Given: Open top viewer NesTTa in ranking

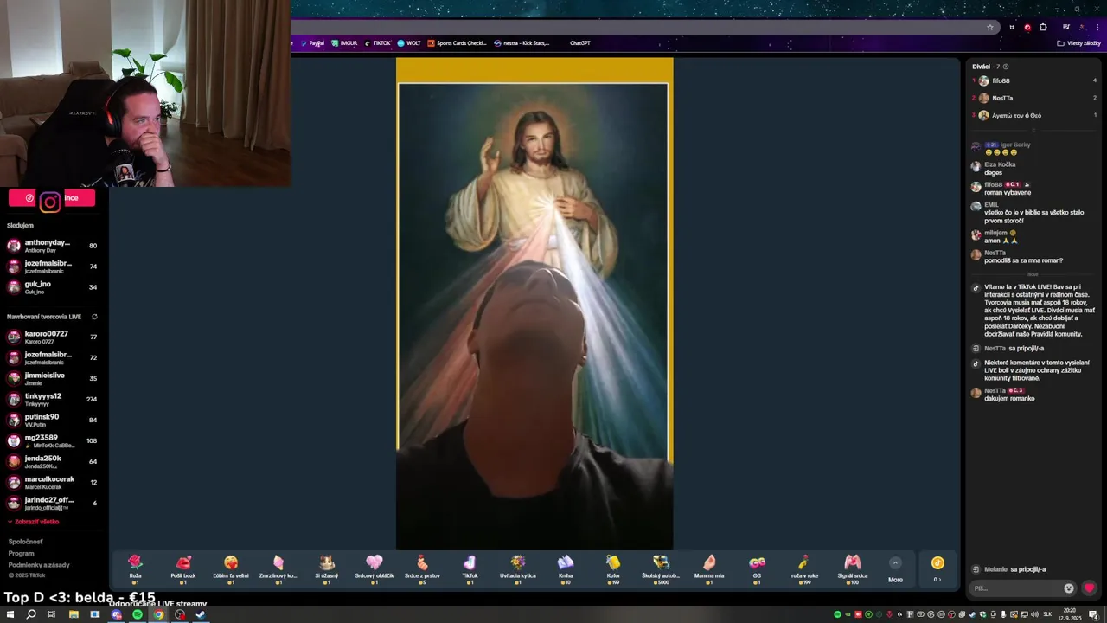Looking at the screenshot, I should click(1001, 98).
